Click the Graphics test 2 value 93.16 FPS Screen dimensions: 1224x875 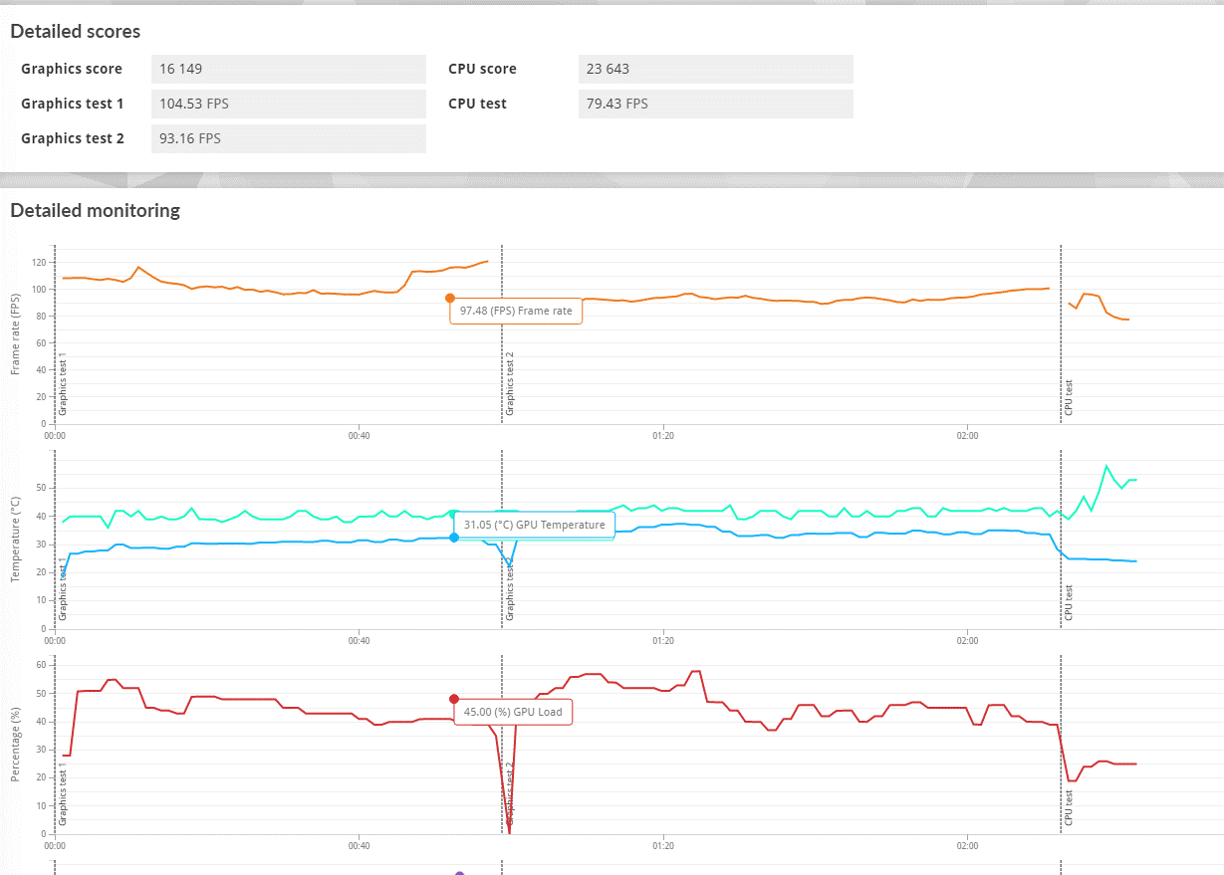288,138
